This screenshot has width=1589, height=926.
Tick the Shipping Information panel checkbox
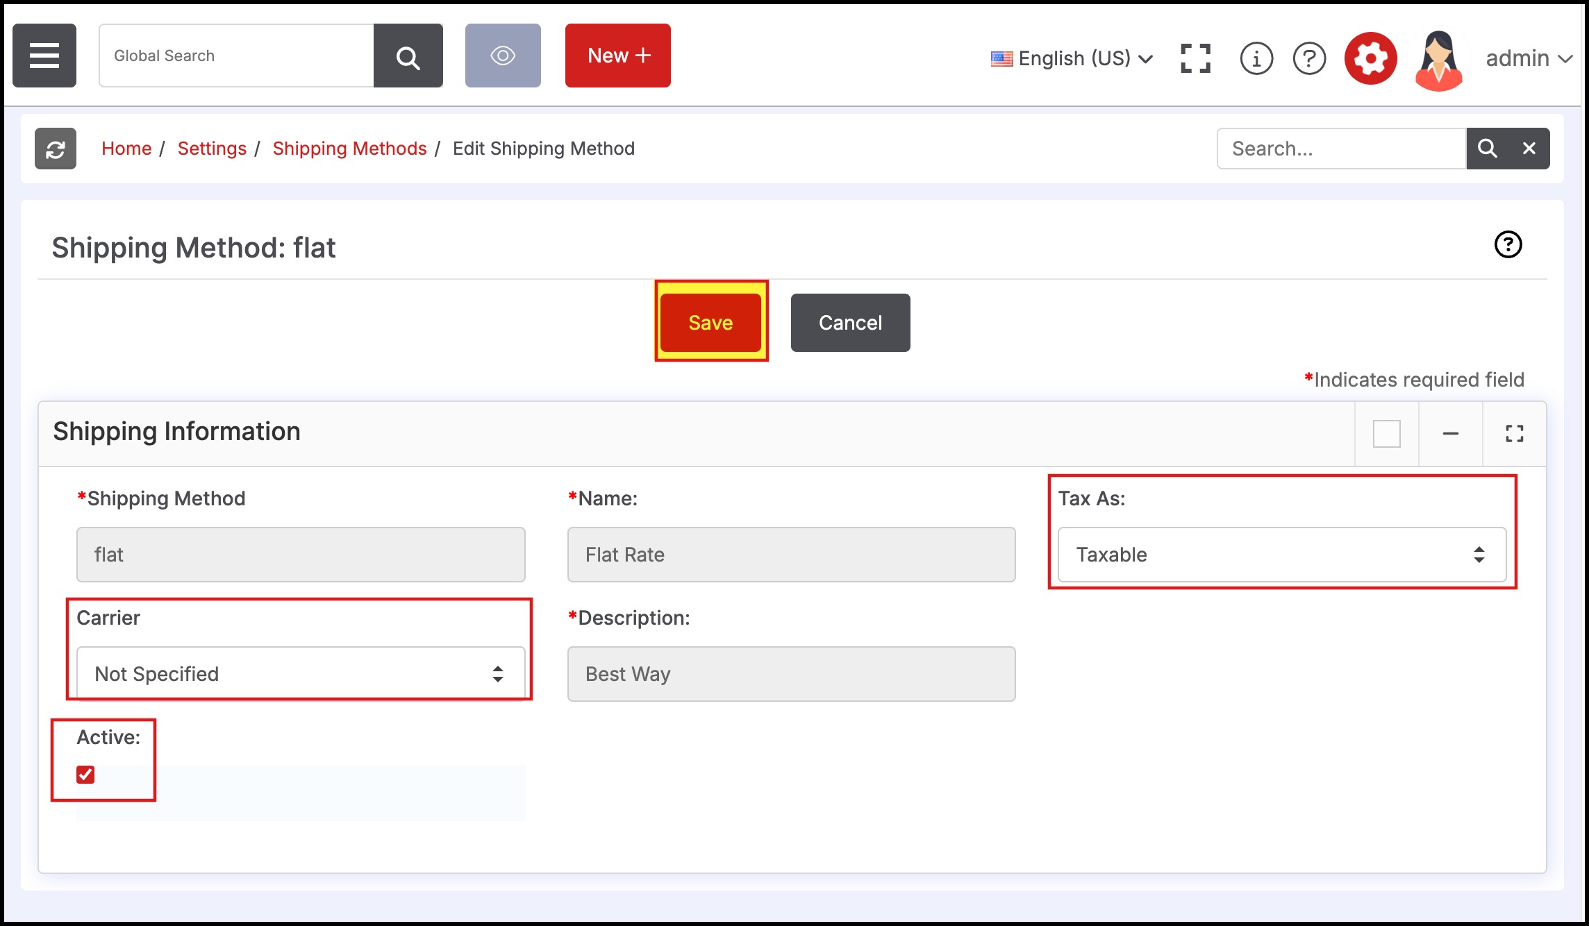click(1386, 434)
